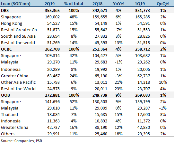Click the 'Loan (SGD'mn)' header cell
Image resolution: width=174 pixels, height=144 pixels.
point(16,4)
